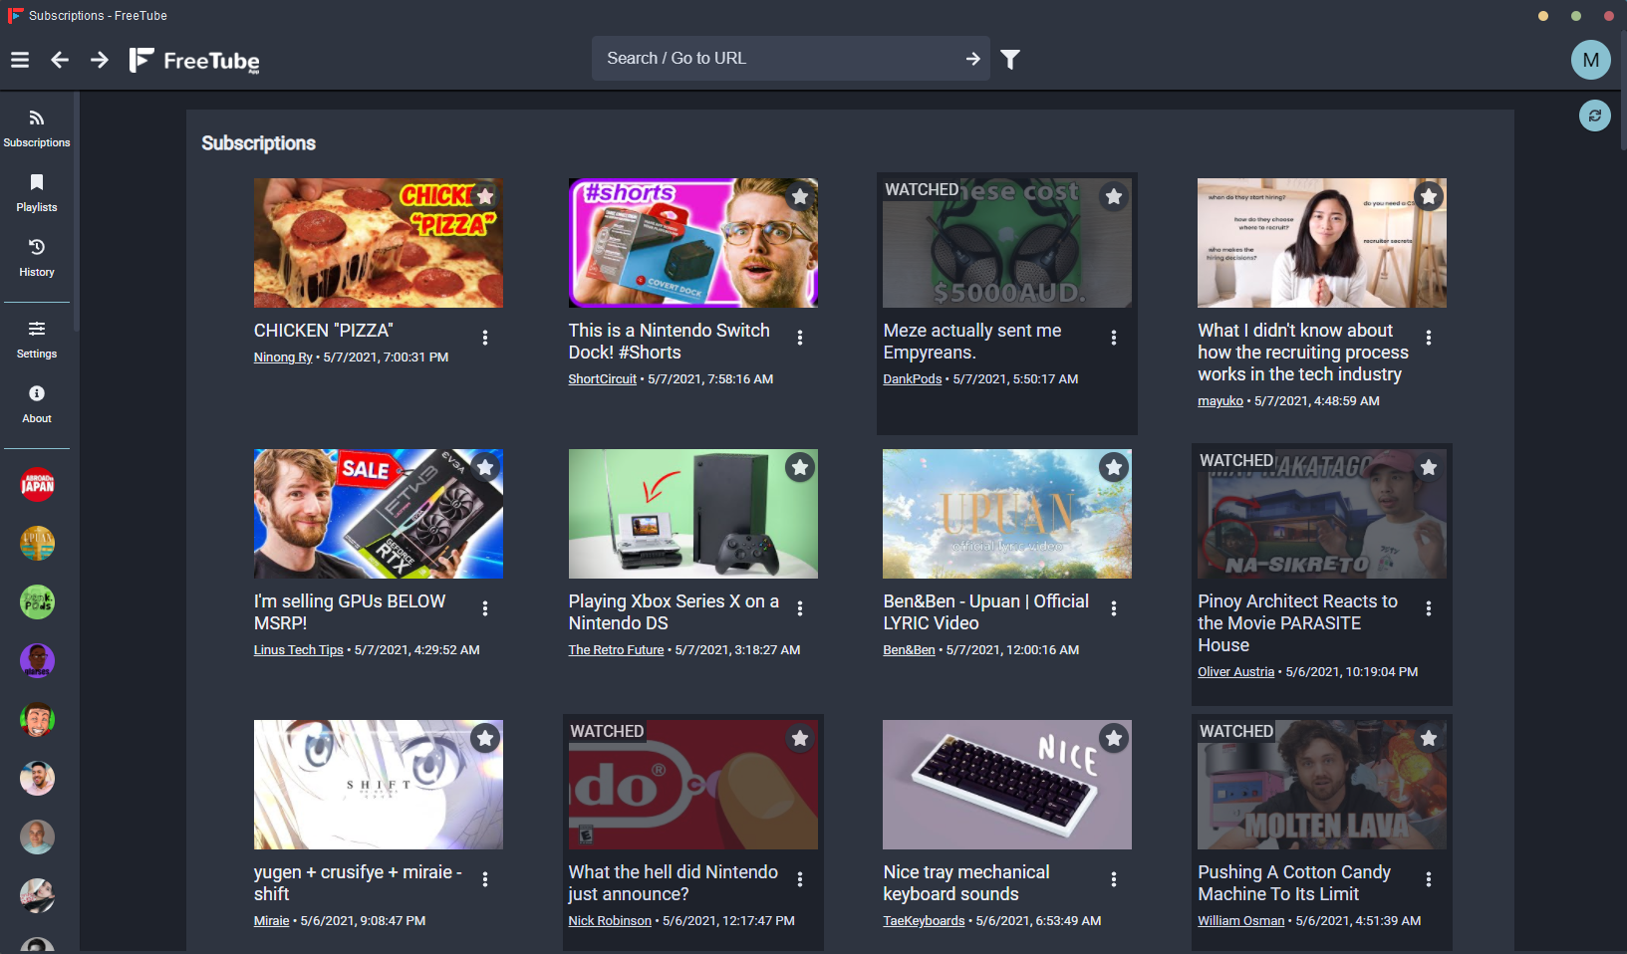This screenshot has width=1627, height=954.
Task: Open the mayuko channel link
Action: coord(1220,401)
